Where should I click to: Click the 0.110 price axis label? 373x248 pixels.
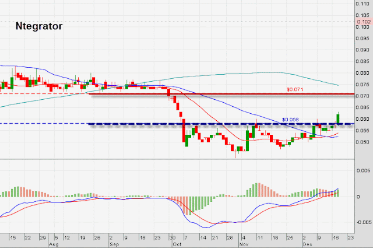[x=363, y=4]
